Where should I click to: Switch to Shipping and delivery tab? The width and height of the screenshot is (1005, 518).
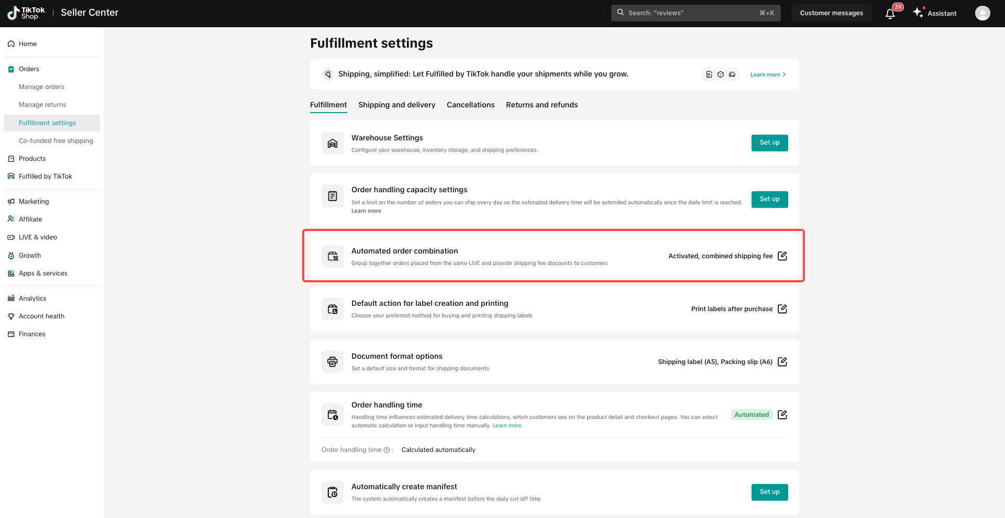click(396, 105)
